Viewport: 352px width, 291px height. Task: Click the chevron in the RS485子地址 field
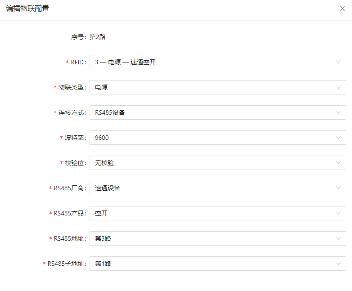(338, 264)
